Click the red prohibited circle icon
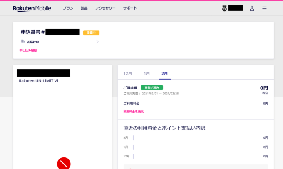 coord(64,163)
